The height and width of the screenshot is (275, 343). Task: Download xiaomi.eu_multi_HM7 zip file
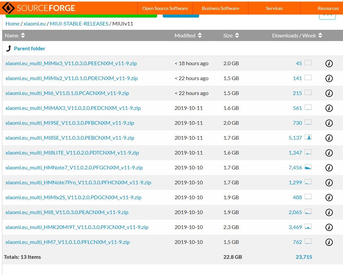point(67,242)
